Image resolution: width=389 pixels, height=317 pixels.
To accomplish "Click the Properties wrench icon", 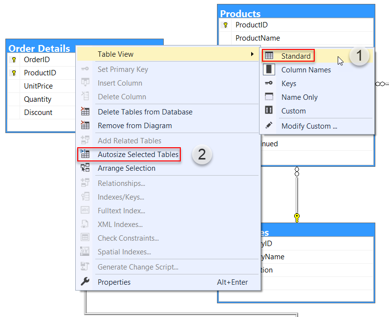I will point(85,282).
